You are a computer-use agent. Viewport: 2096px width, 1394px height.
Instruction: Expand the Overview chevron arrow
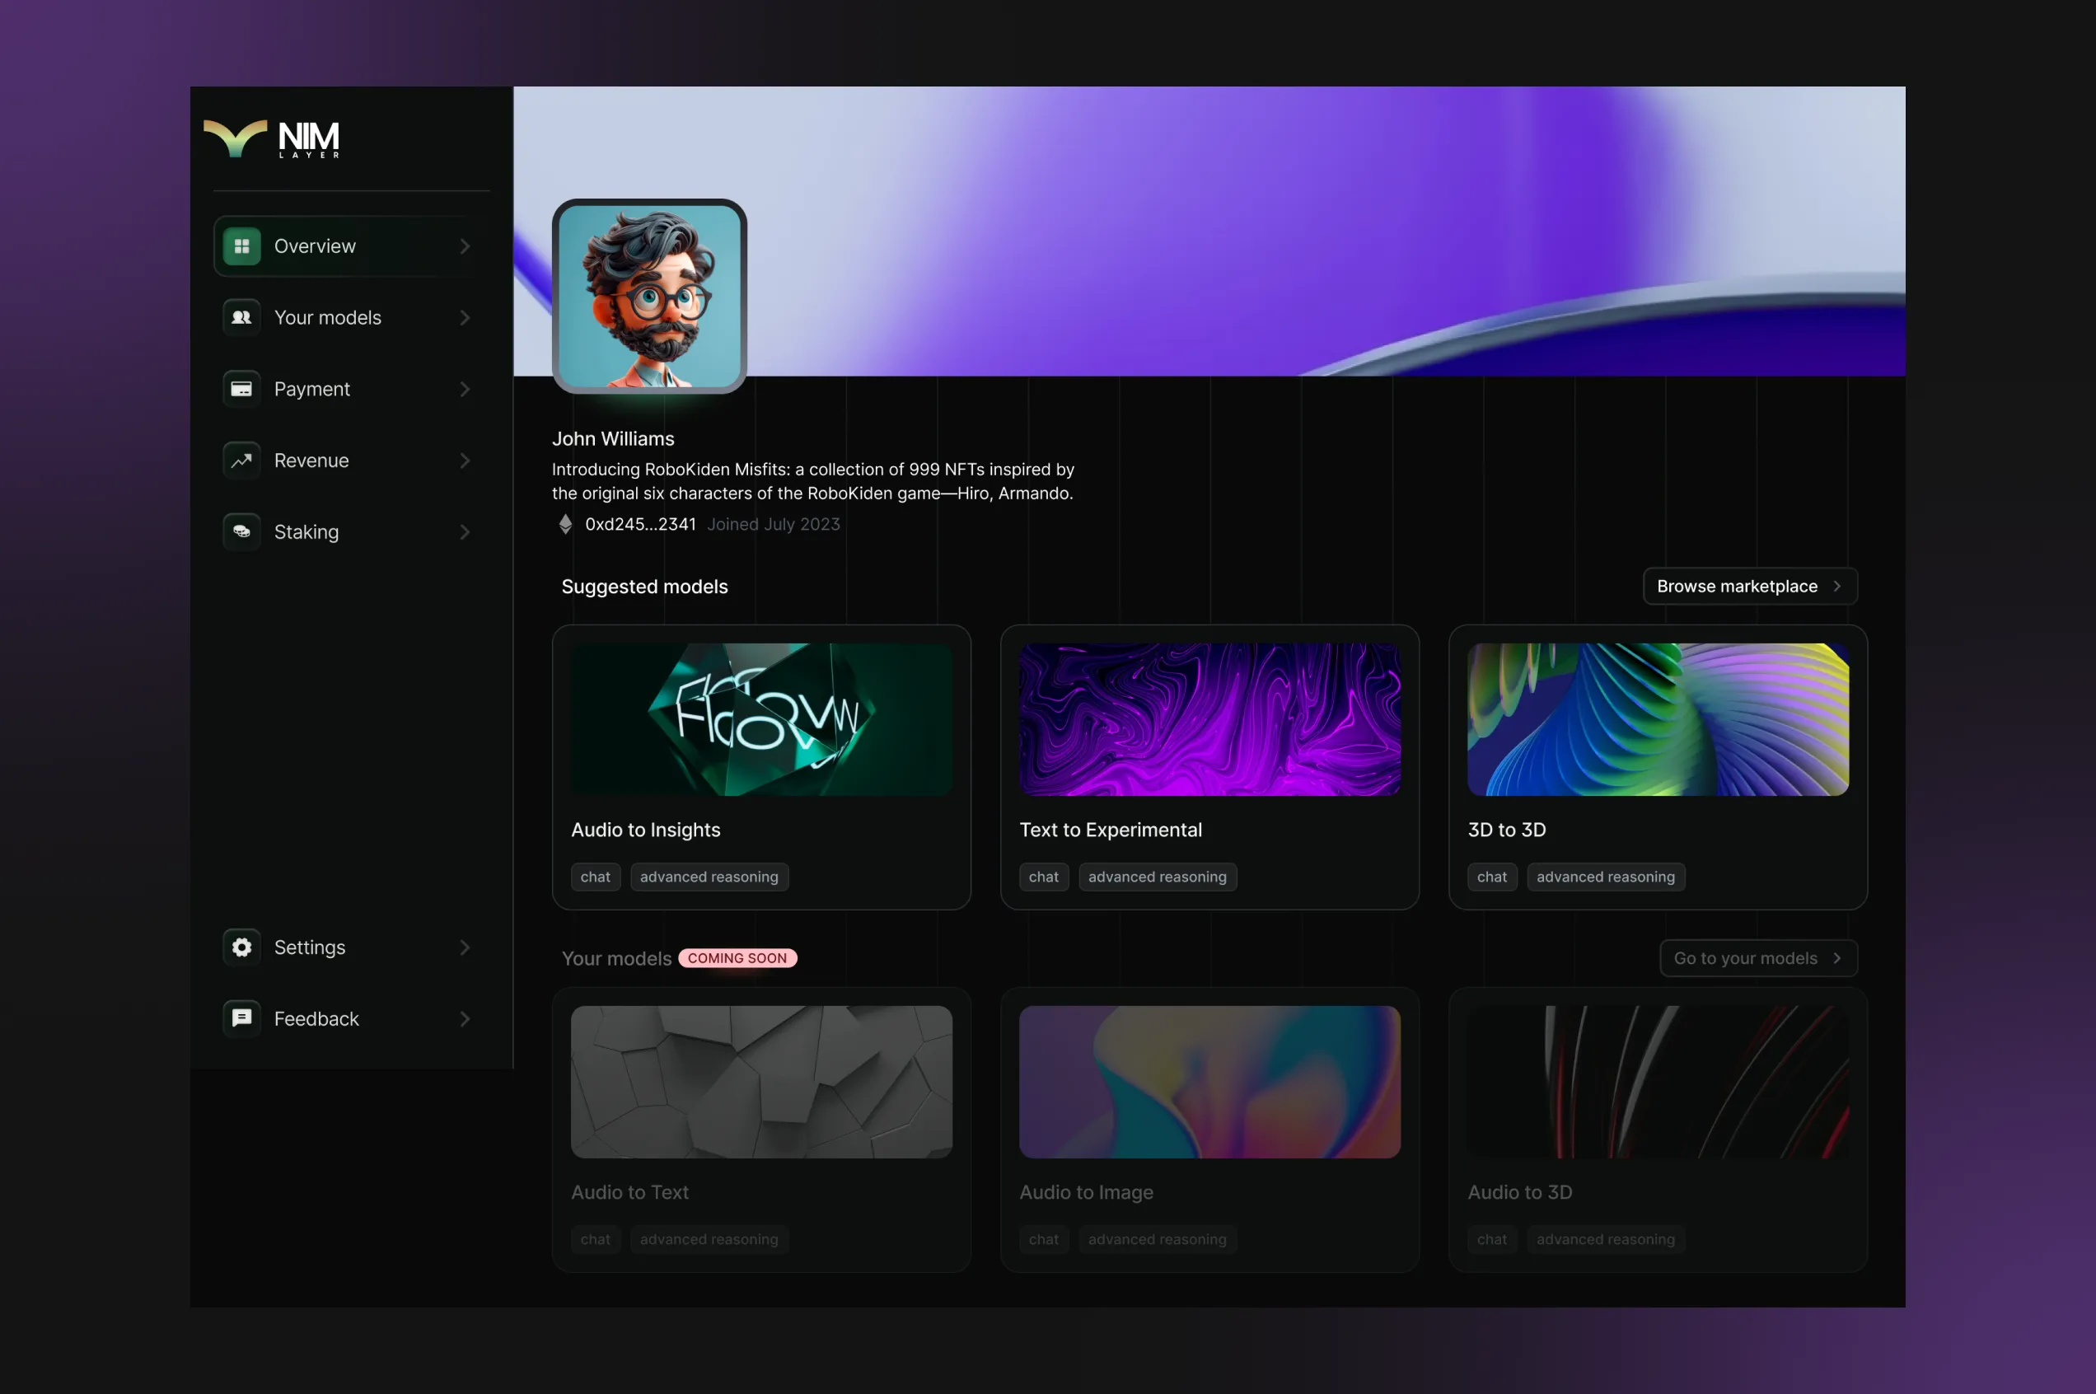(465, 246)
